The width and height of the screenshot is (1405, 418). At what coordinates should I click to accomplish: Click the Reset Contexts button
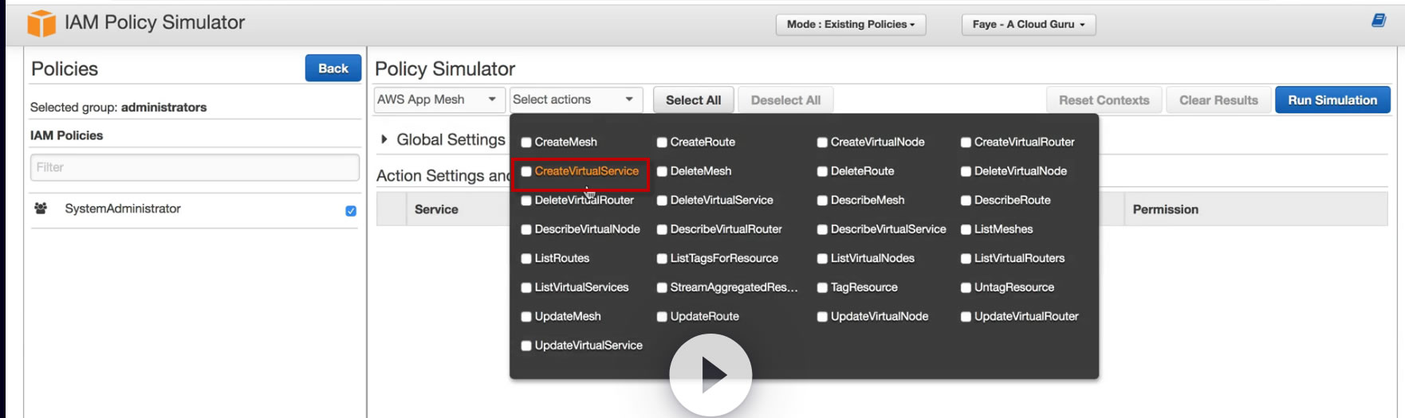tap(1104, 100)
